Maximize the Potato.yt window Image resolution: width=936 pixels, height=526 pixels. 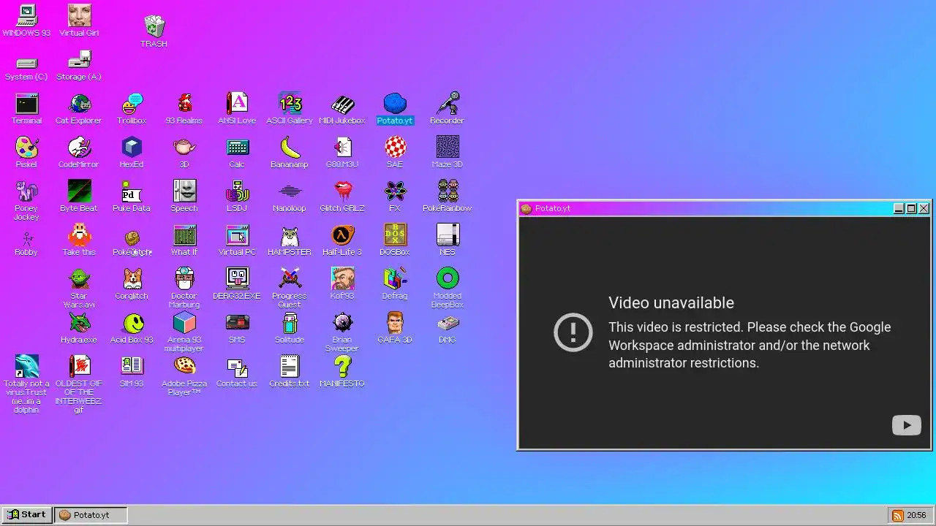911,208
